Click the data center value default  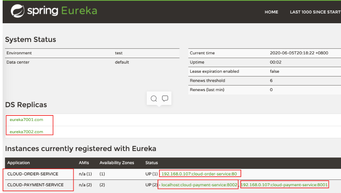(x=122, y=62)
